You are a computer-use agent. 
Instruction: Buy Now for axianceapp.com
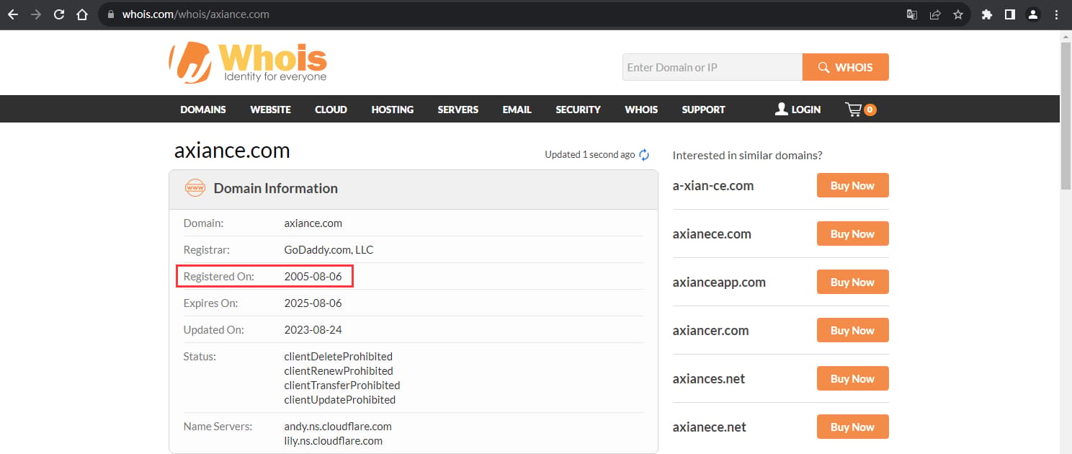pos(853,282)
